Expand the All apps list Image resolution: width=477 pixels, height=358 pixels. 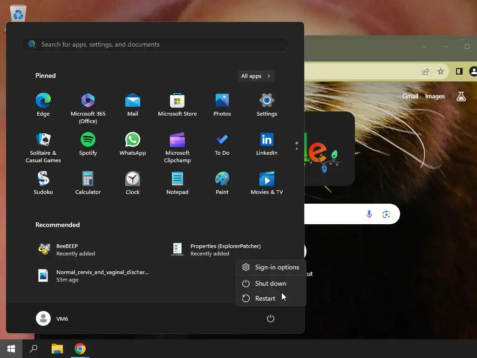256,76
